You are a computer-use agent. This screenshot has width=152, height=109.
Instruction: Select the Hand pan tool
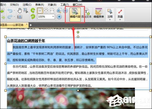point(20,11)
